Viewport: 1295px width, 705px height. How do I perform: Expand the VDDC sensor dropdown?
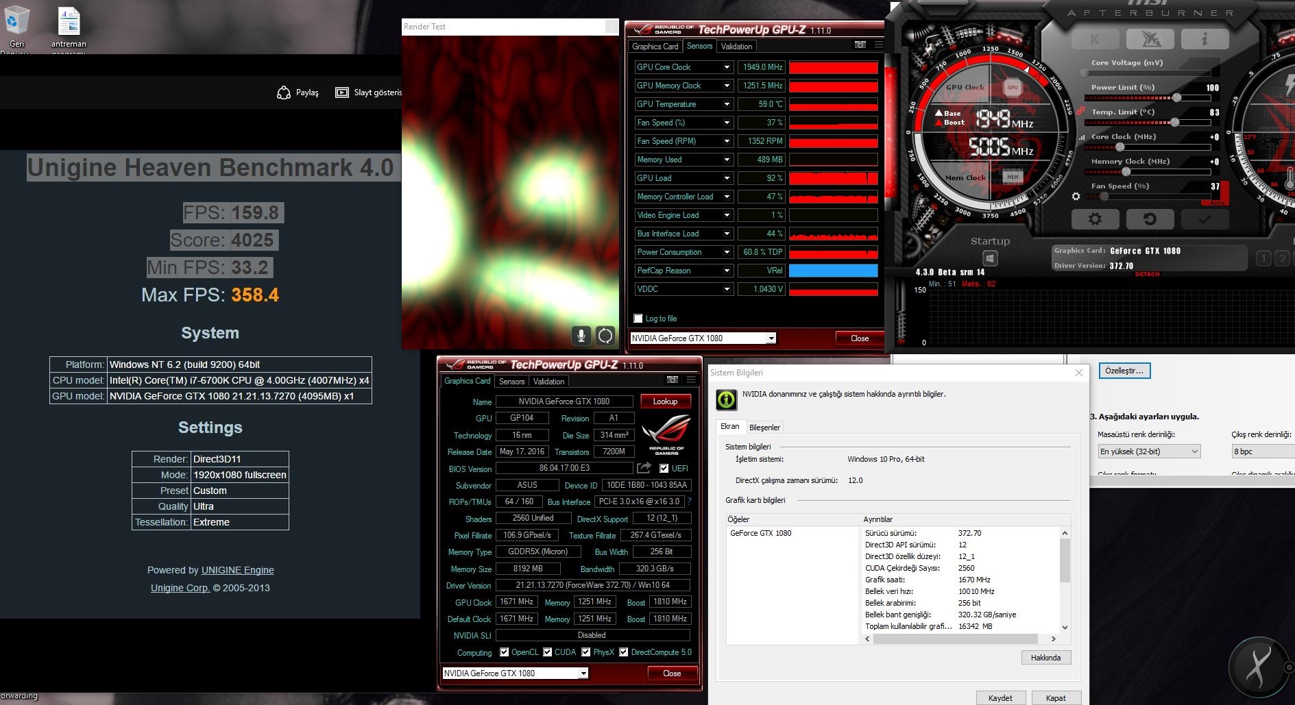pos(727,289)
